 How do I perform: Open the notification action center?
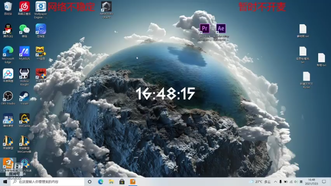coord(324,181)
